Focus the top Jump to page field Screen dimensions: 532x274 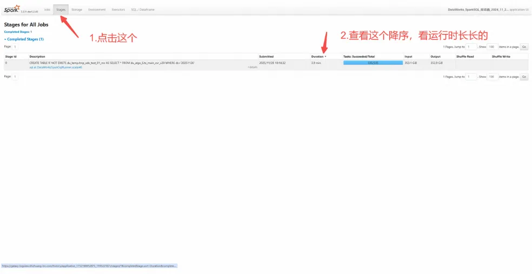pos(471,47)
